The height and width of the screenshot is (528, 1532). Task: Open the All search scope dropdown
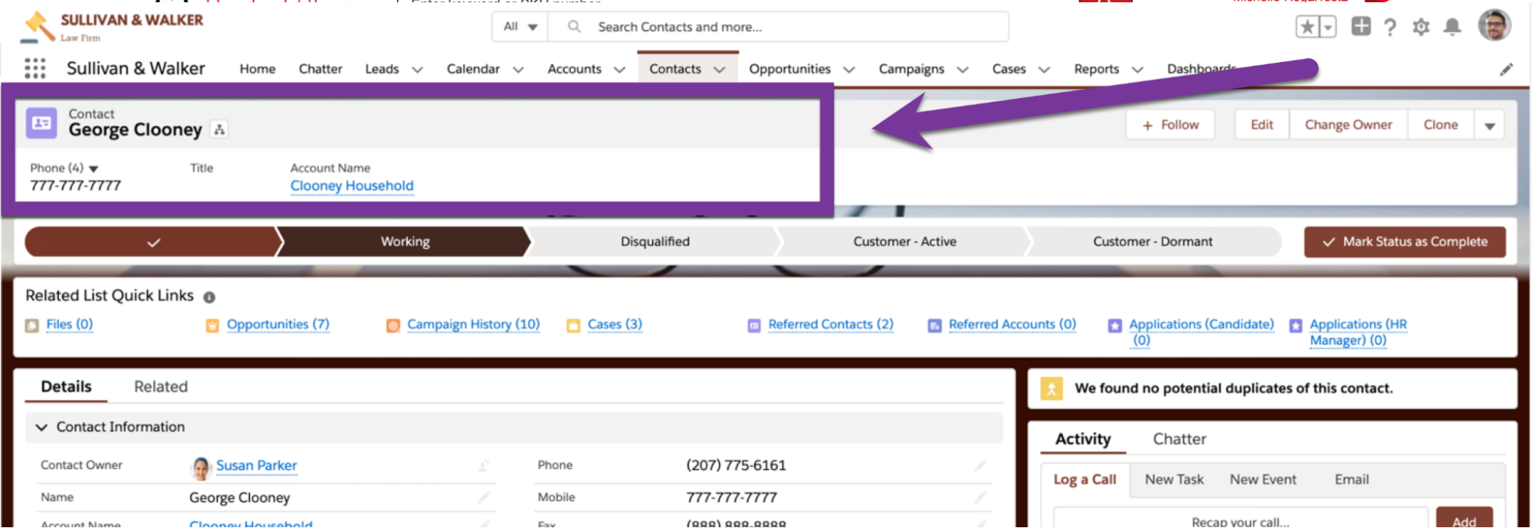coord(520,27)
